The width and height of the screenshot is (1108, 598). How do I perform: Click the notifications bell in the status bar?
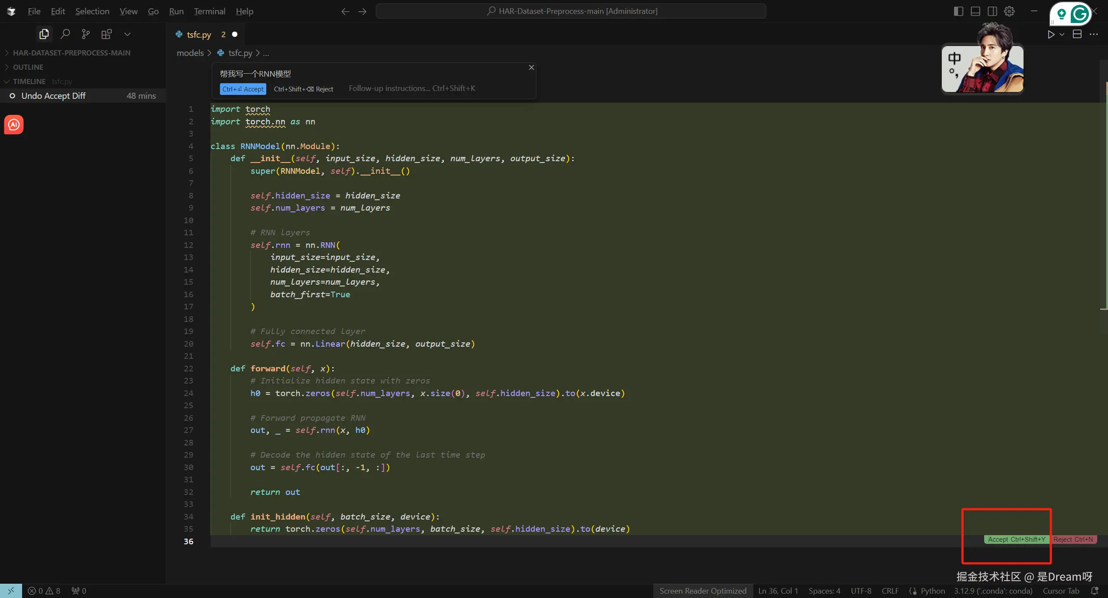(x=1094, y=591)
